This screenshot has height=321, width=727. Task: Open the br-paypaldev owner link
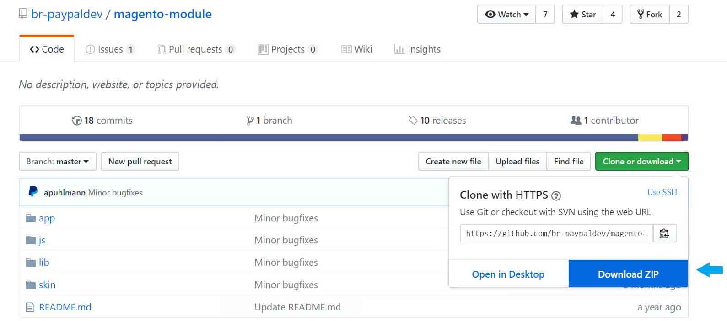point(67,14)
